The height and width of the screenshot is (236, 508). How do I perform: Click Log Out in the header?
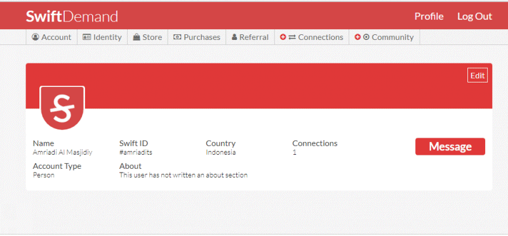point(474,16)
